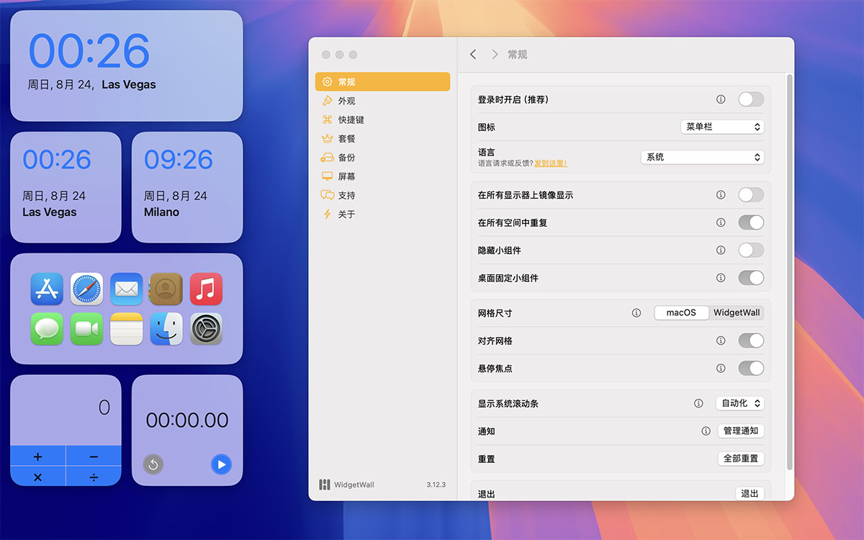Open the 套餐 sidebar section

pyautogui.click(x=382, y=138)
